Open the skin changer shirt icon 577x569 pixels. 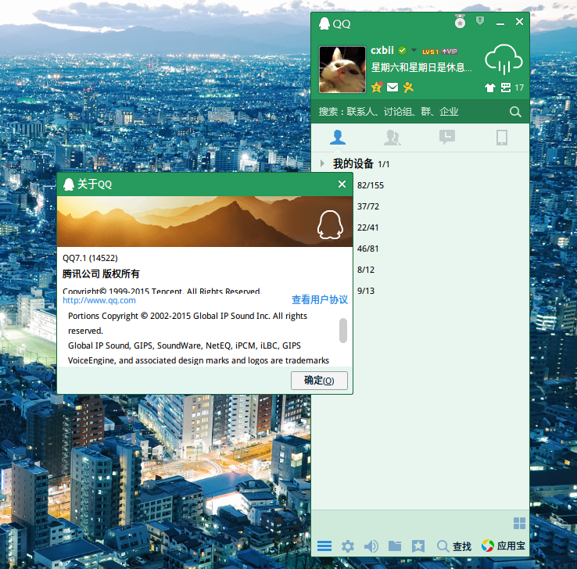pos(490,88)
